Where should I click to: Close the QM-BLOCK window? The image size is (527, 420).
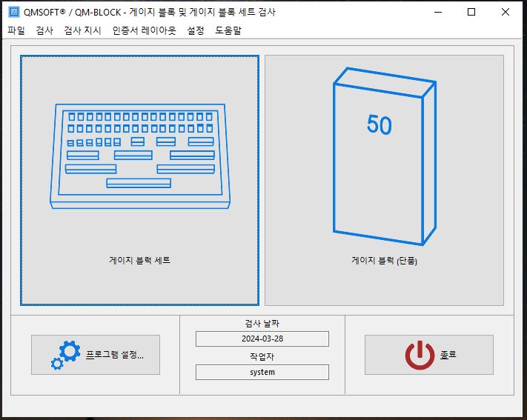(506, 12)
